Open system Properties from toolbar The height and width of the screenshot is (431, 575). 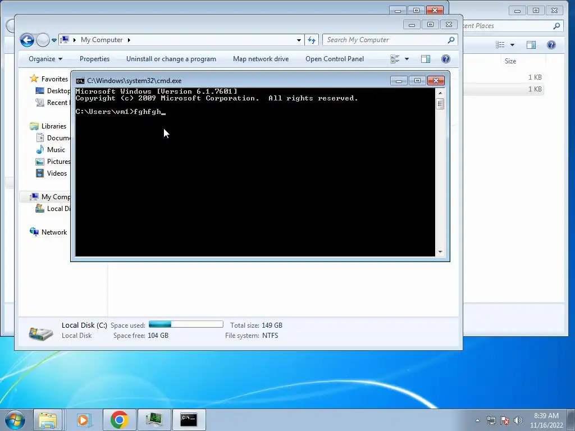[x=94, y=59]
